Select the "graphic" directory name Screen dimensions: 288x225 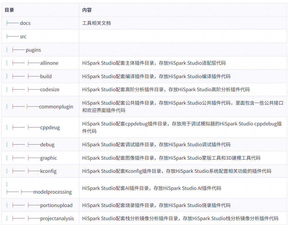(49, 158)
